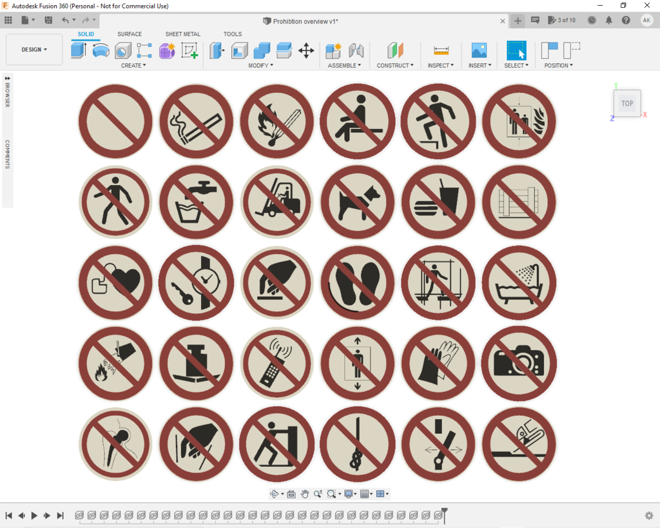Select the Prohibition overview v1 document tab
This screenshot has height=528, width=660.
point(300,21)
